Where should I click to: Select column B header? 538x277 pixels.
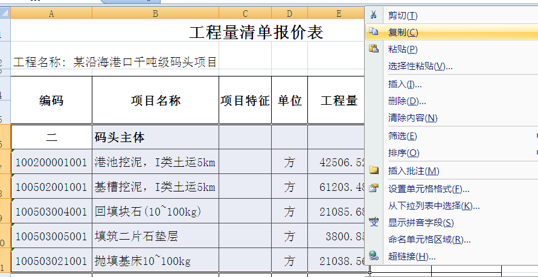coord(155,13)
